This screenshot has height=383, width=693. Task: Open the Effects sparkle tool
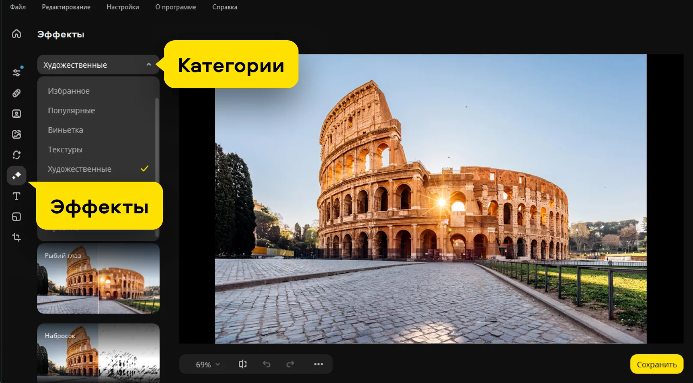click(x=16, y=176)
